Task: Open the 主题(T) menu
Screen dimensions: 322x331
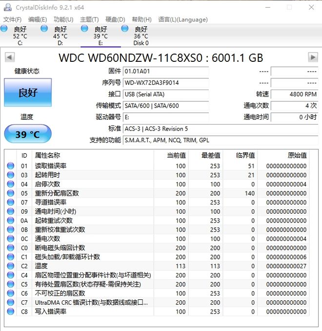Action: 89,19
